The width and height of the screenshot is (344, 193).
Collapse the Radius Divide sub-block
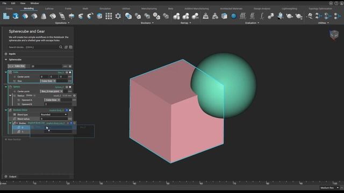click(10, 95)
